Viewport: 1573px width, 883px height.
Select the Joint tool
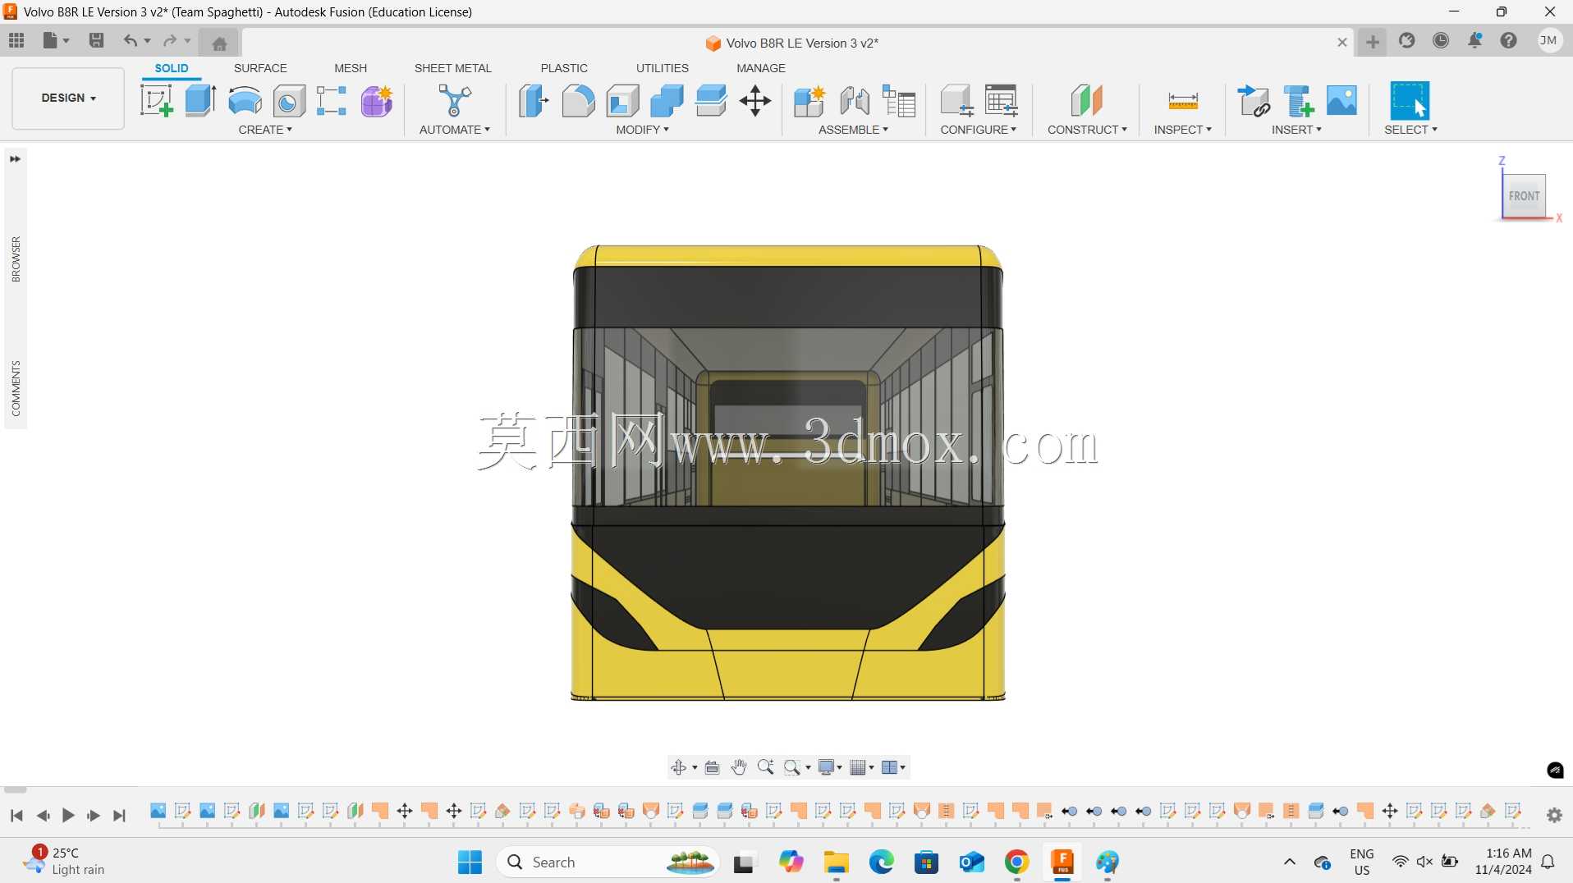pos(855,101)
